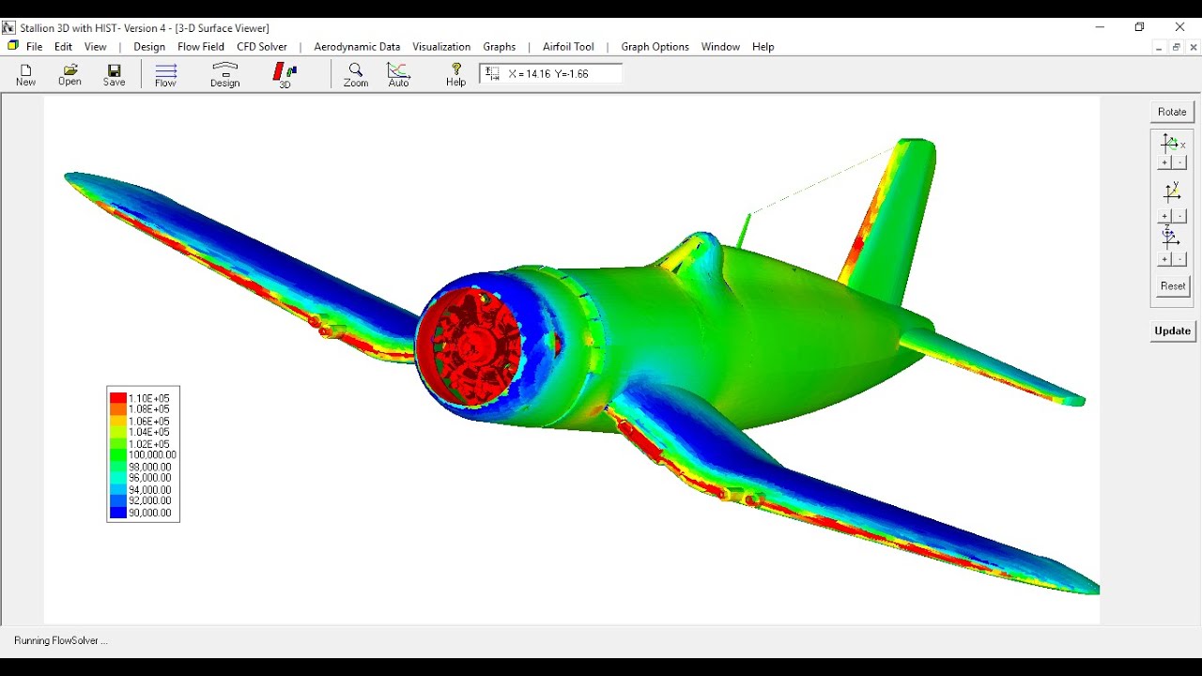Increase Z rotation with plus button
The image size is (1202, 676).
(x=1164, y=260)
